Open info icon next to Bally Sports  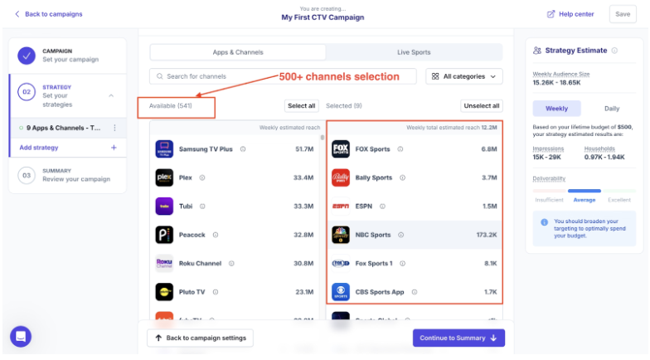click(403, 178)
